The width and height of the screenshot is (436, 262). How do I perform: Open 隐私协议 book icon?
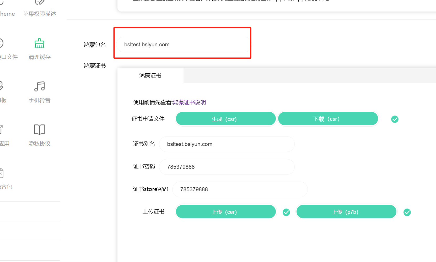(x=39, y=129)
